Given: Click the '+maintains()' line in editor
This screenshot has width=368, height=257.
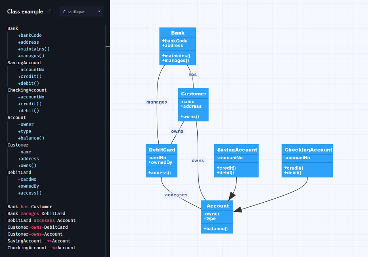Looking at the screenshot, I should [x=33, y=49].
